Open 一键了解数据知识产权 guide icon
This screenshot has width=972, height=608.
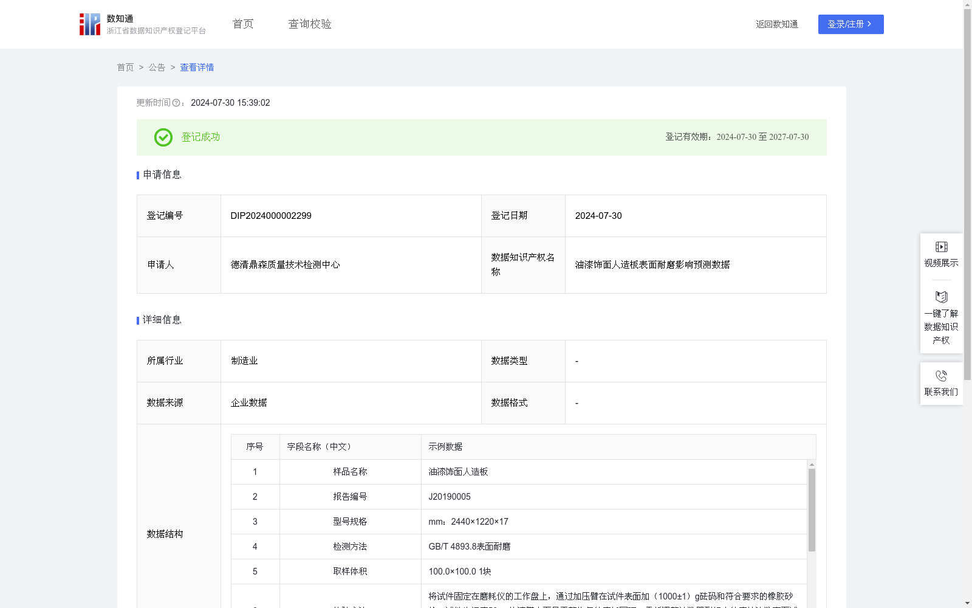[941, 297]
